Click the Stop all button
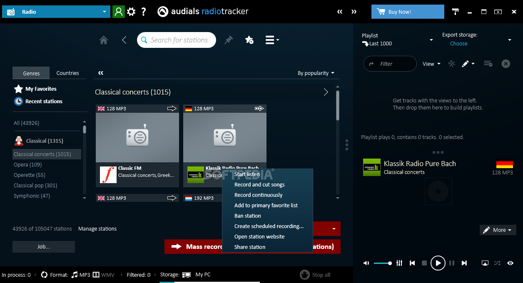 315,275
